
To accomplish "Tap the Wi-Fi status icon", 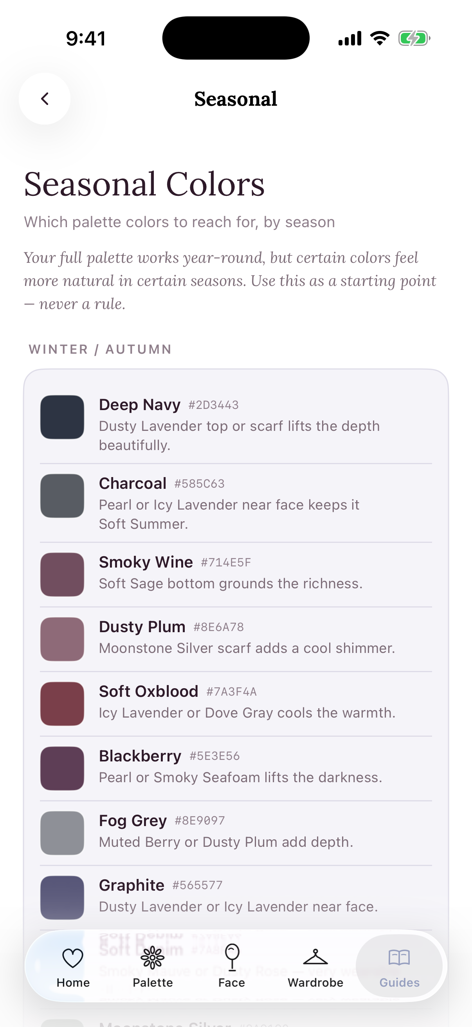I will click(x=380, y=39).
